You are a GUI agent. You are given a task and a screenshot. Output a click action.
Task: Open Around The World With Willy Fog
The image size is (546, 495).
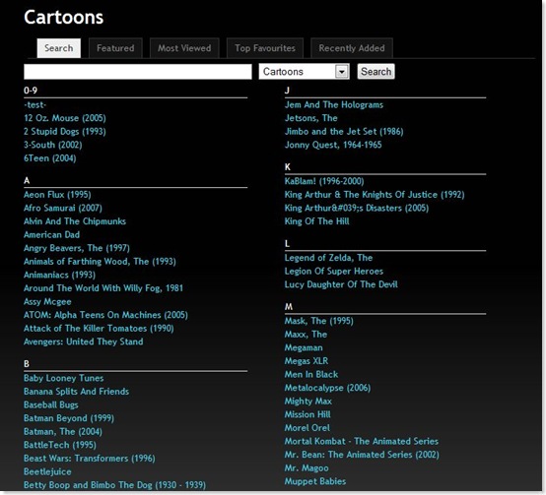(x=103, y=288)
